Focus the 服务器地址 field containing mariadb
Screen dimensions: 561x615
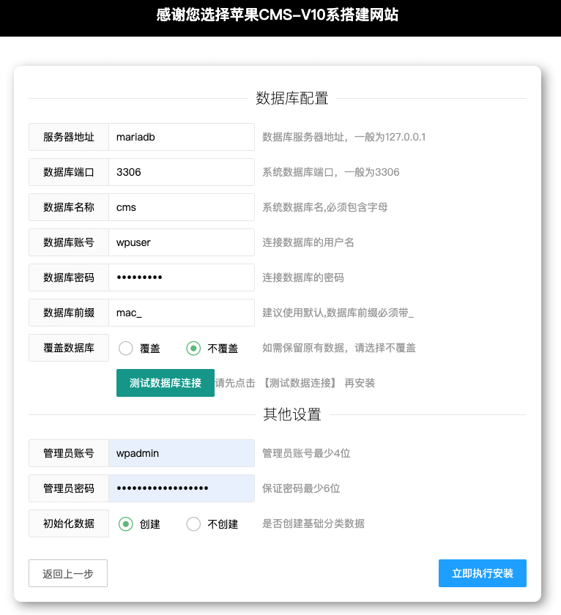click(x=181, y=137)
